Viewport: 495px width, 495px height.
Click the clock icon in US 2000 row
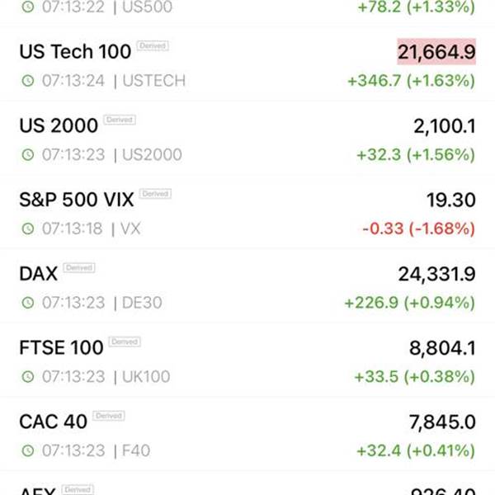[28, 155]
